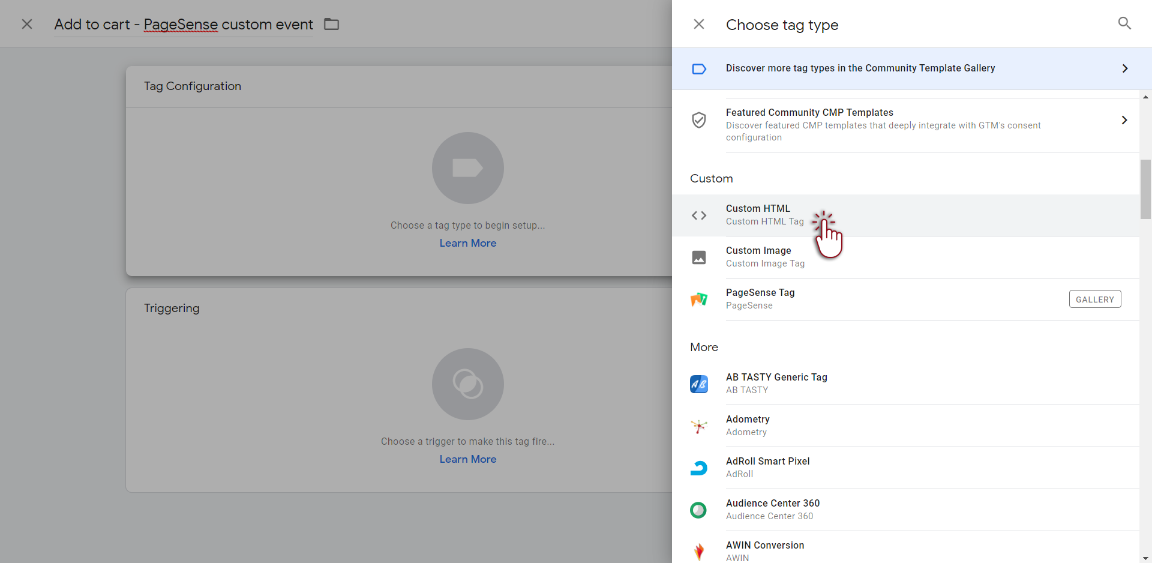Close the tag editor with X

tap(27, 24)
